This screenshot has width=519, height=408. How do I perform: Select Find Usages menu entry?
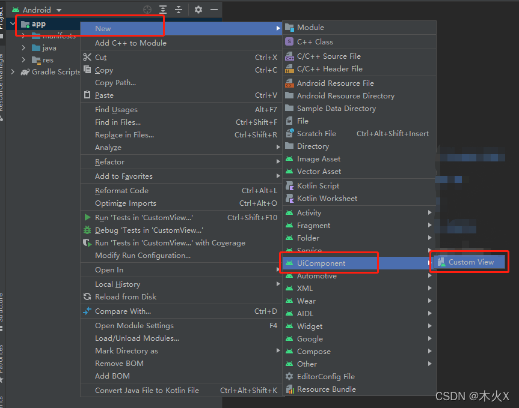[x=181, y=110]
